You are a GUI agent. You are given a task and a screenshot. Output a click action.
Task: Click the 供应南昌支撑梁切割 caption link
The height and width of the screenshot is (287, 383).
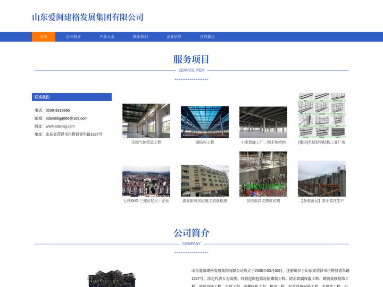click(263, 200)
